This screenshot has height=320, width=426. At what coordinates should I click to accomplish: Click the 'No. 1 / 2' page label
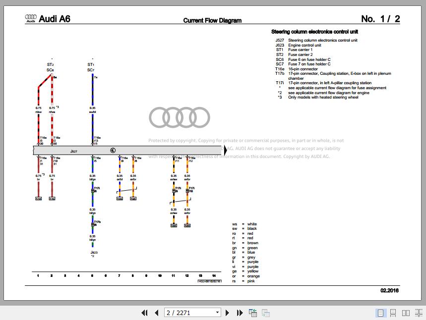tap(380, 19)
